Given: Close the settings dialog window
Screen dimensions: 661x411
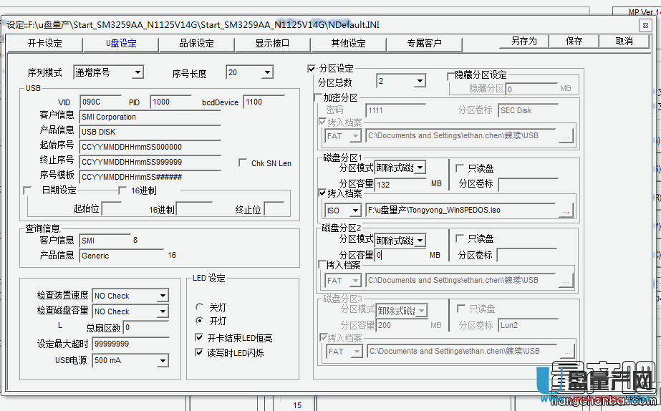Looking at the screenshot, I should 645,25.
